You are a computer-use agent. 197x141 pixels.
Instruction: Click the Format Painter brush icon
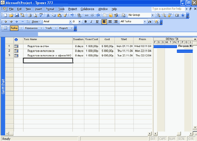65,15
